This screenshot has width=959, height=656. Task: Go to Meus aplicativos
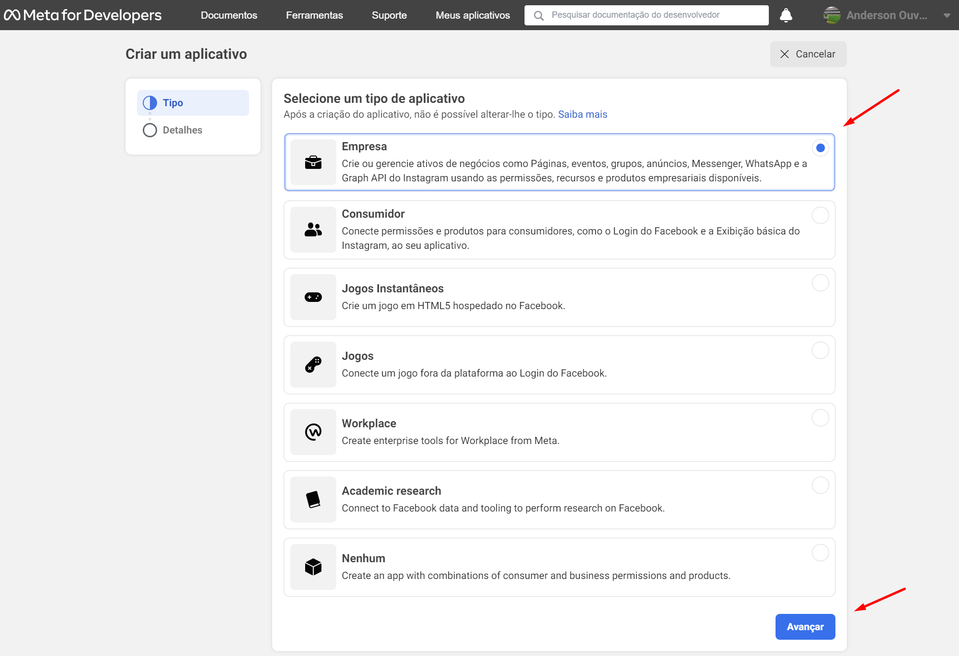click(x=473, y=15)
